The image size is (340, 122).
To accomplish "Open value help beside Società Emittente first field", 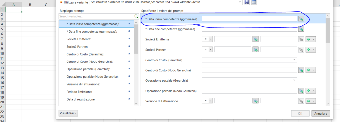I will 255,39.
